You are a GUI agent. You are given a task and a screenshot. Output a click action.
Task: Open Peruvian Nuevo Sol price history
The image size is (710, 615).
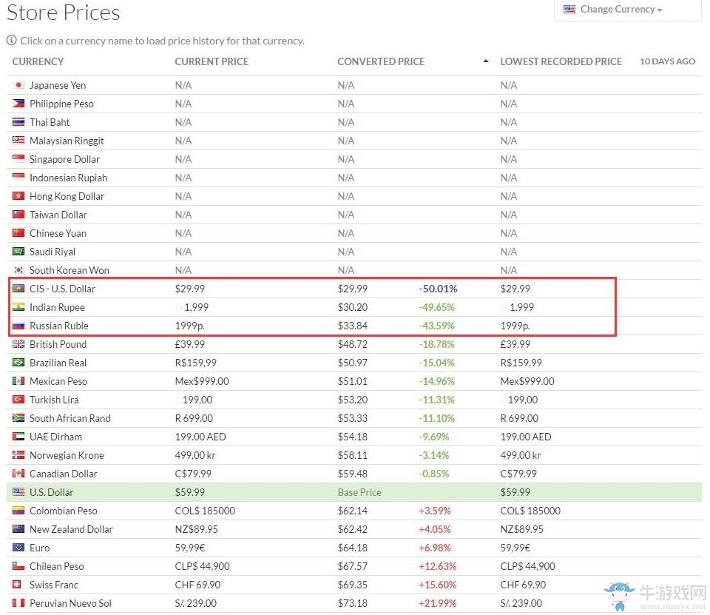point(70,603)
